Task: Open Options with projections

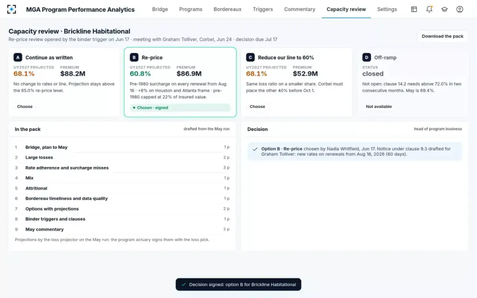Action: tap(122, 209)
